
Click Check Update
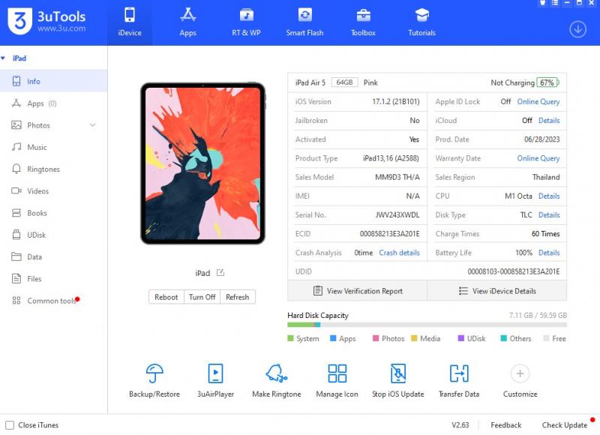point(565,425)
